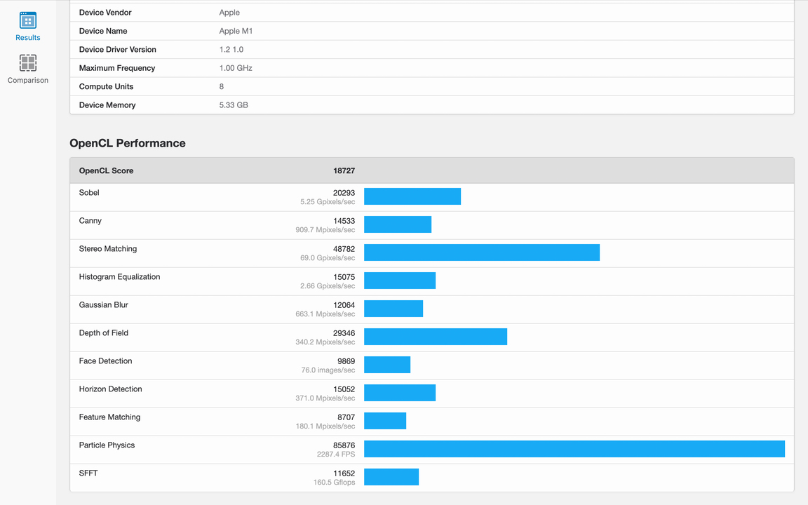
Task: Open the Results view in the sidebar
Action: pyautogui.click(x=28, y=27)
